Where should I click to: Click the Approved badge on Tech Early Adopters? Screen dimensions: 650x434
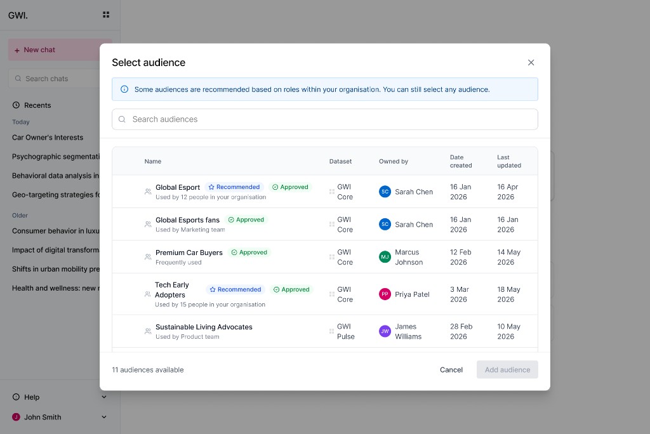pyautogui.click(x=291, y=289)
